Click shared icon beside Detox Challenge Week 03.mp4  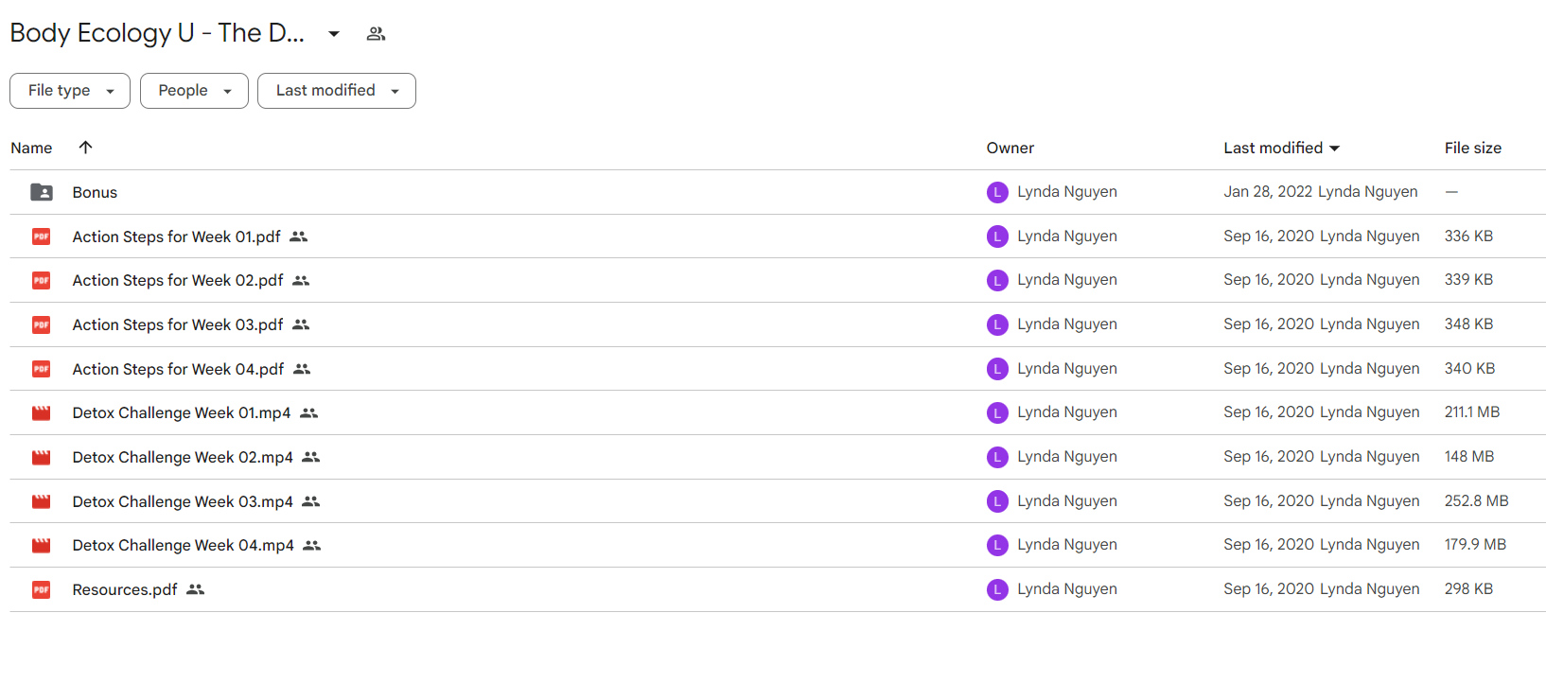[x=311, y=501]
